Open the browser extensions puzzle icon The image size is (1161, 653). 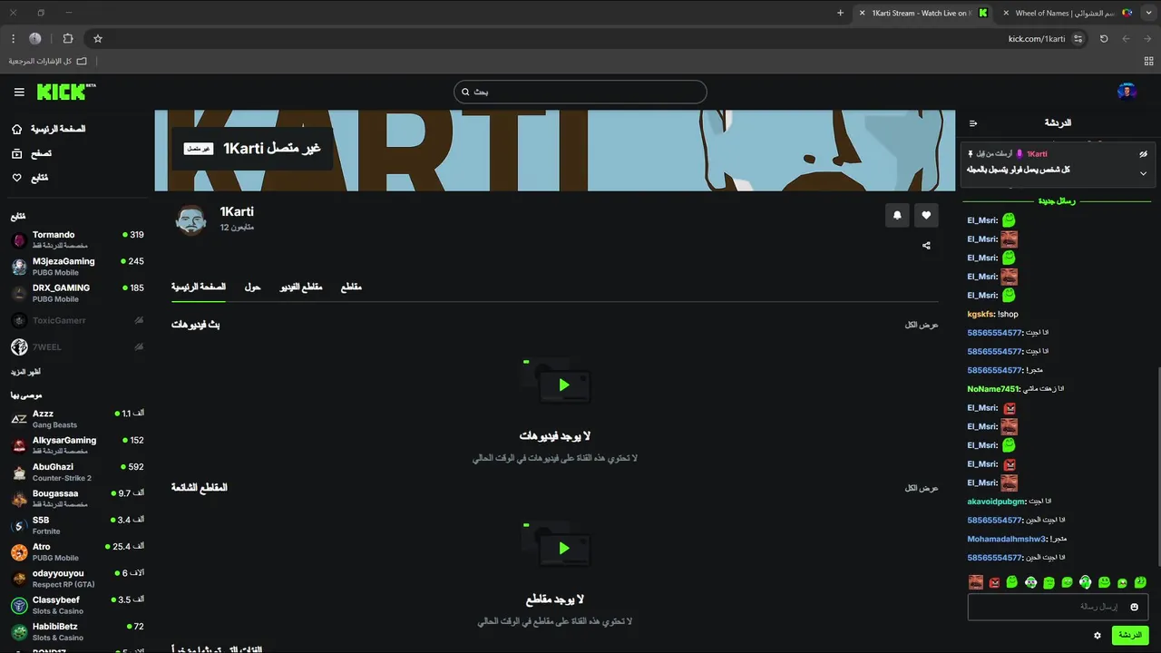point(68,39)
